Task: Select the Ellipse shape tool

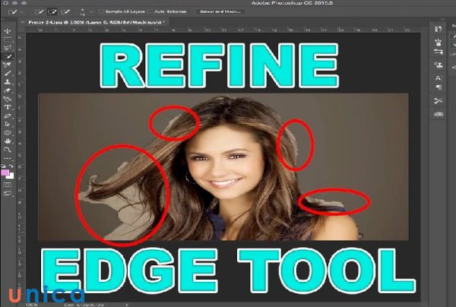Action: tap(8, 133)
